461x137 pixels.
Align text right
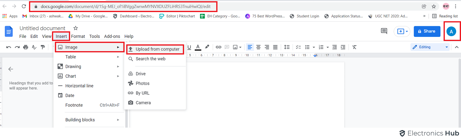pyautogui.click(x=267, y=47)
